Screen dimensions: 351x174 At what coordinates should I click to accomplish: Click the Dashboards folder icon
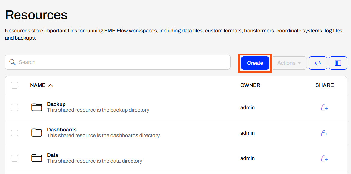point(37,133)
